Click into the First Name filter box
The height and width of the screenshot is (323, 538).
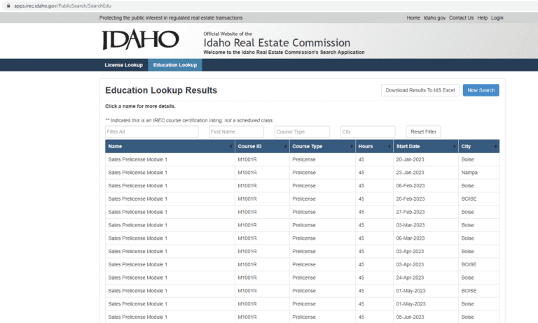pos(236,132)
